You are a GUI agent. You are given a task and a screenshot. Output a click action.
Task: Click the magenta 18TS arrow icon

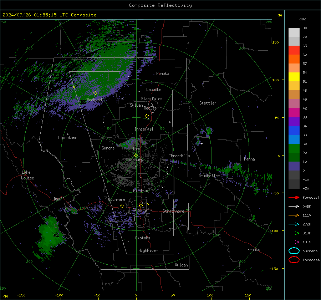coord(294,242)
